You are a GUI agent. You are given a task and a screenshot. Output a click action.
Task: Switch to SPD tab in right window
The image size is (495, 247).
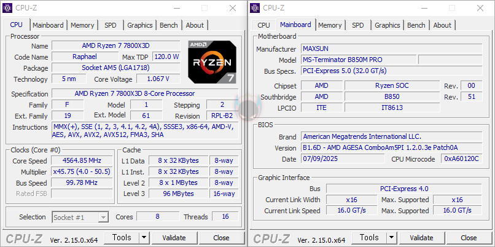point(357,25)
